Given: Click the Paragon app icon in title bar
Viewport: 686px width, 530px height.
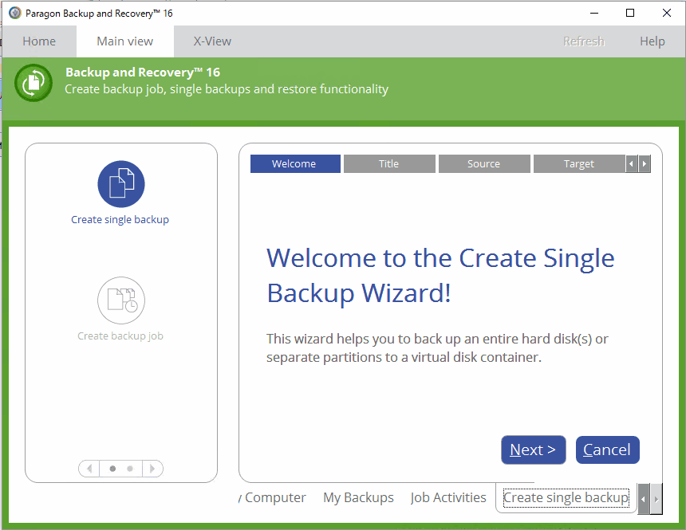Looking at the screenshot, I should tap(15, 13).
